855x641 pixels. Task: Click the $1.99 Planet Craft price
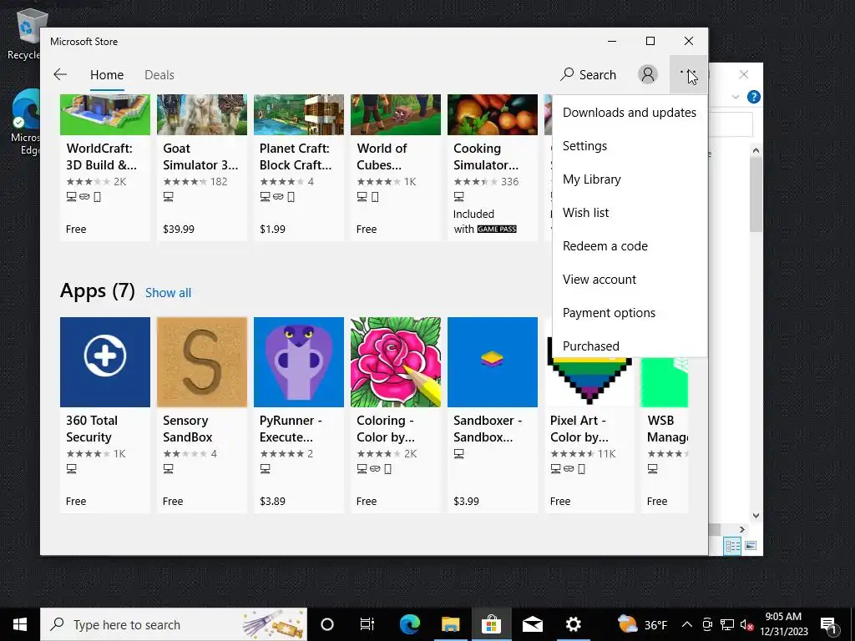click(x=272, y=229)
